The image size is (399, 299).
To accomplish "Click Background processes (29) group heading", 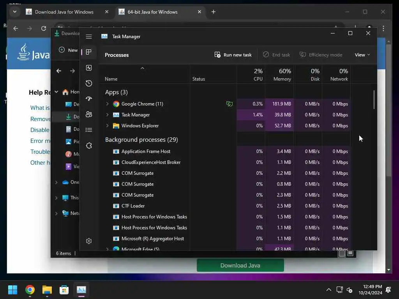I will (141, 140).
